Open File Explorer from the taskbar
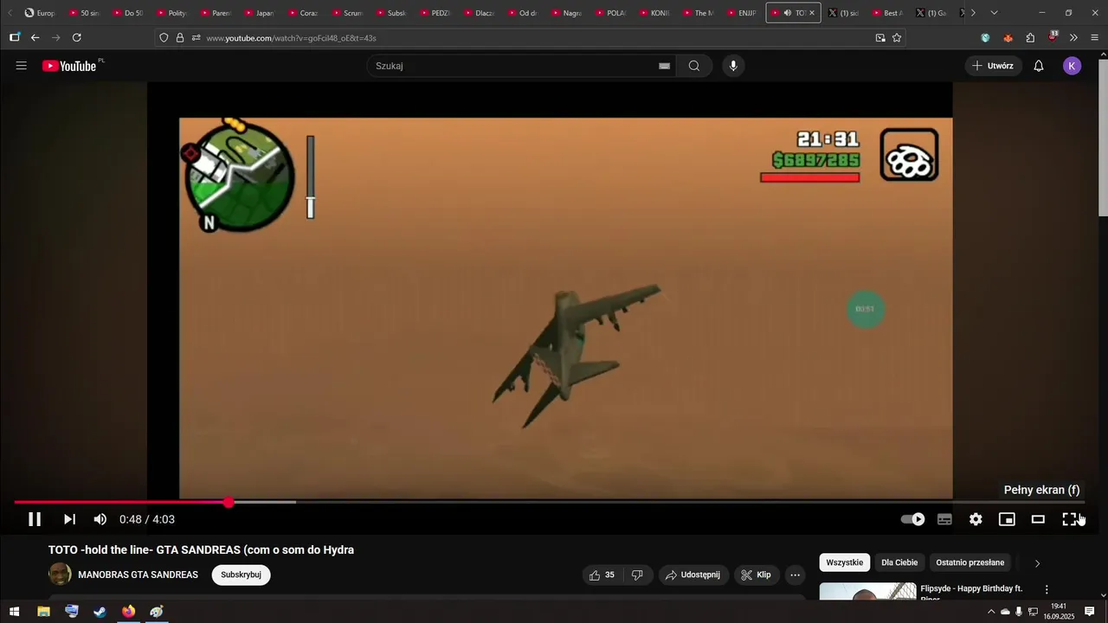The image size is (1108, 623). pyautogui.click(x=43, y=612)
